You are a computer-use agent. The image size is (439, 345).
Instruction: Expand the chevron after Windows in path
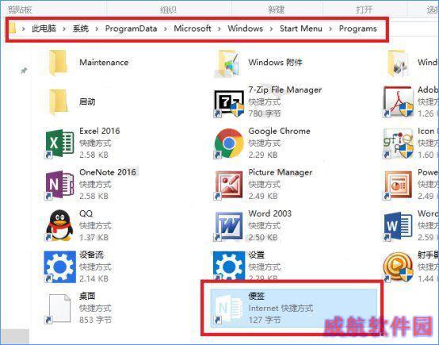click(271, 29)
